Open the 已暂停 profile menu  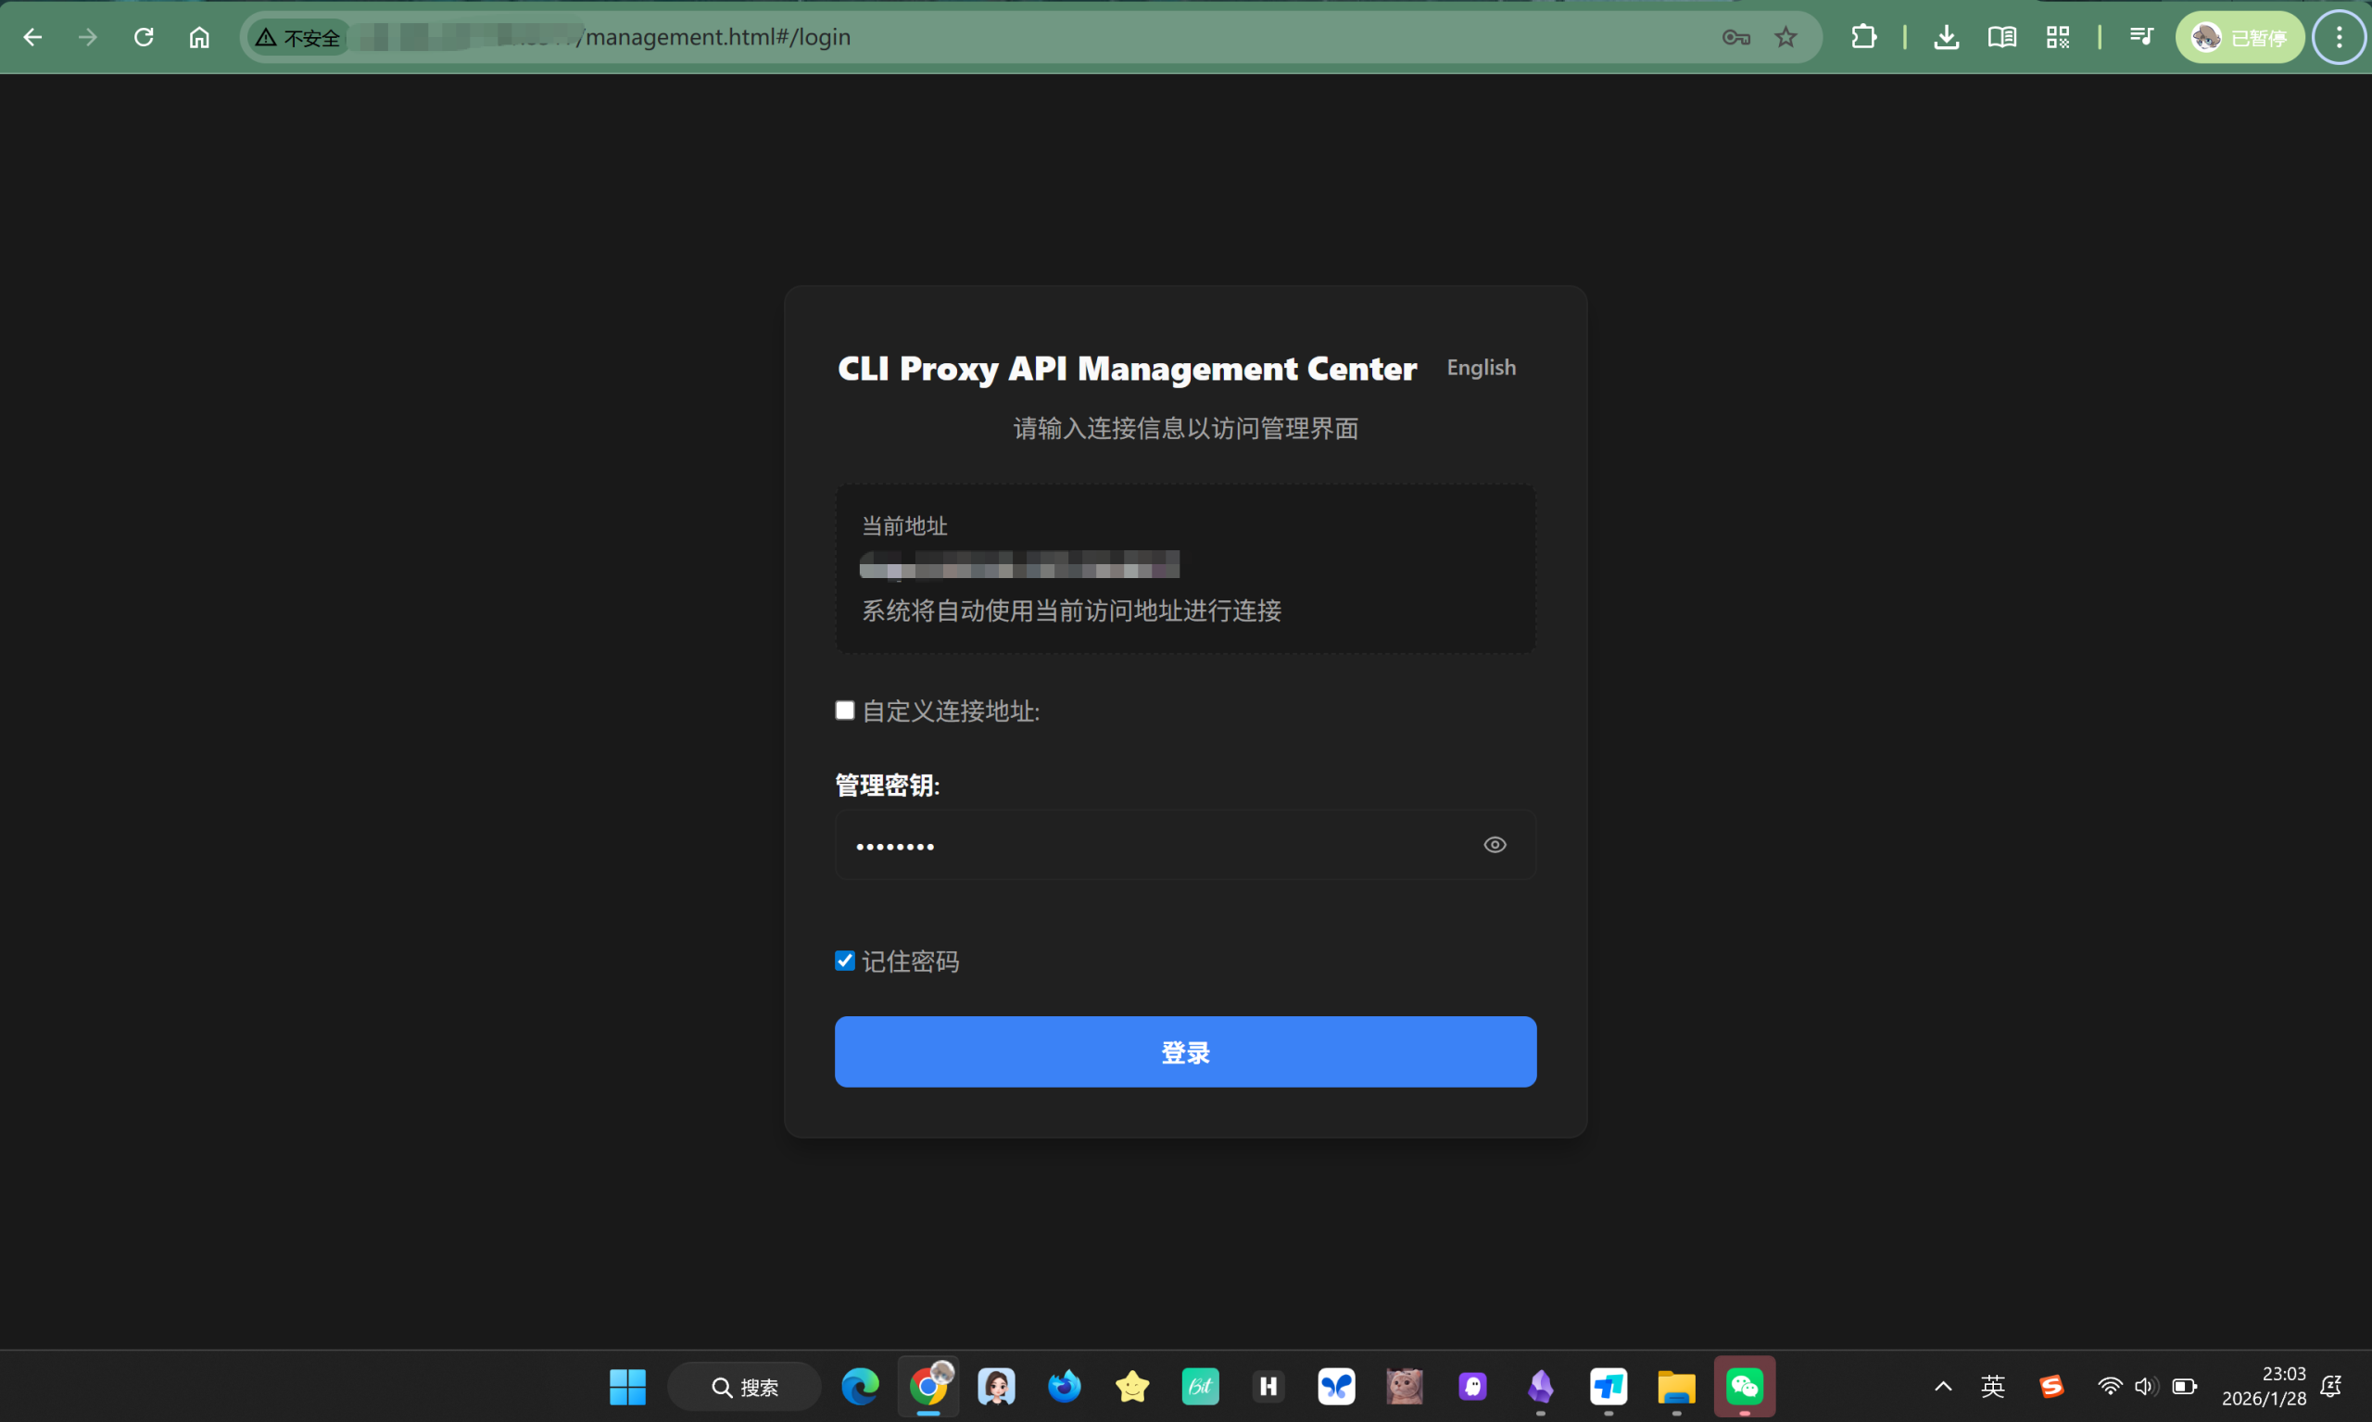coord(2239,37)
